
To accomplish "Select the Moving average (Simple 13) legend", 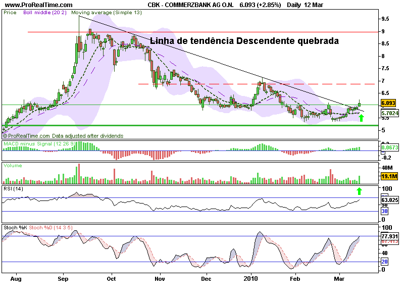I will coord(107,12).
